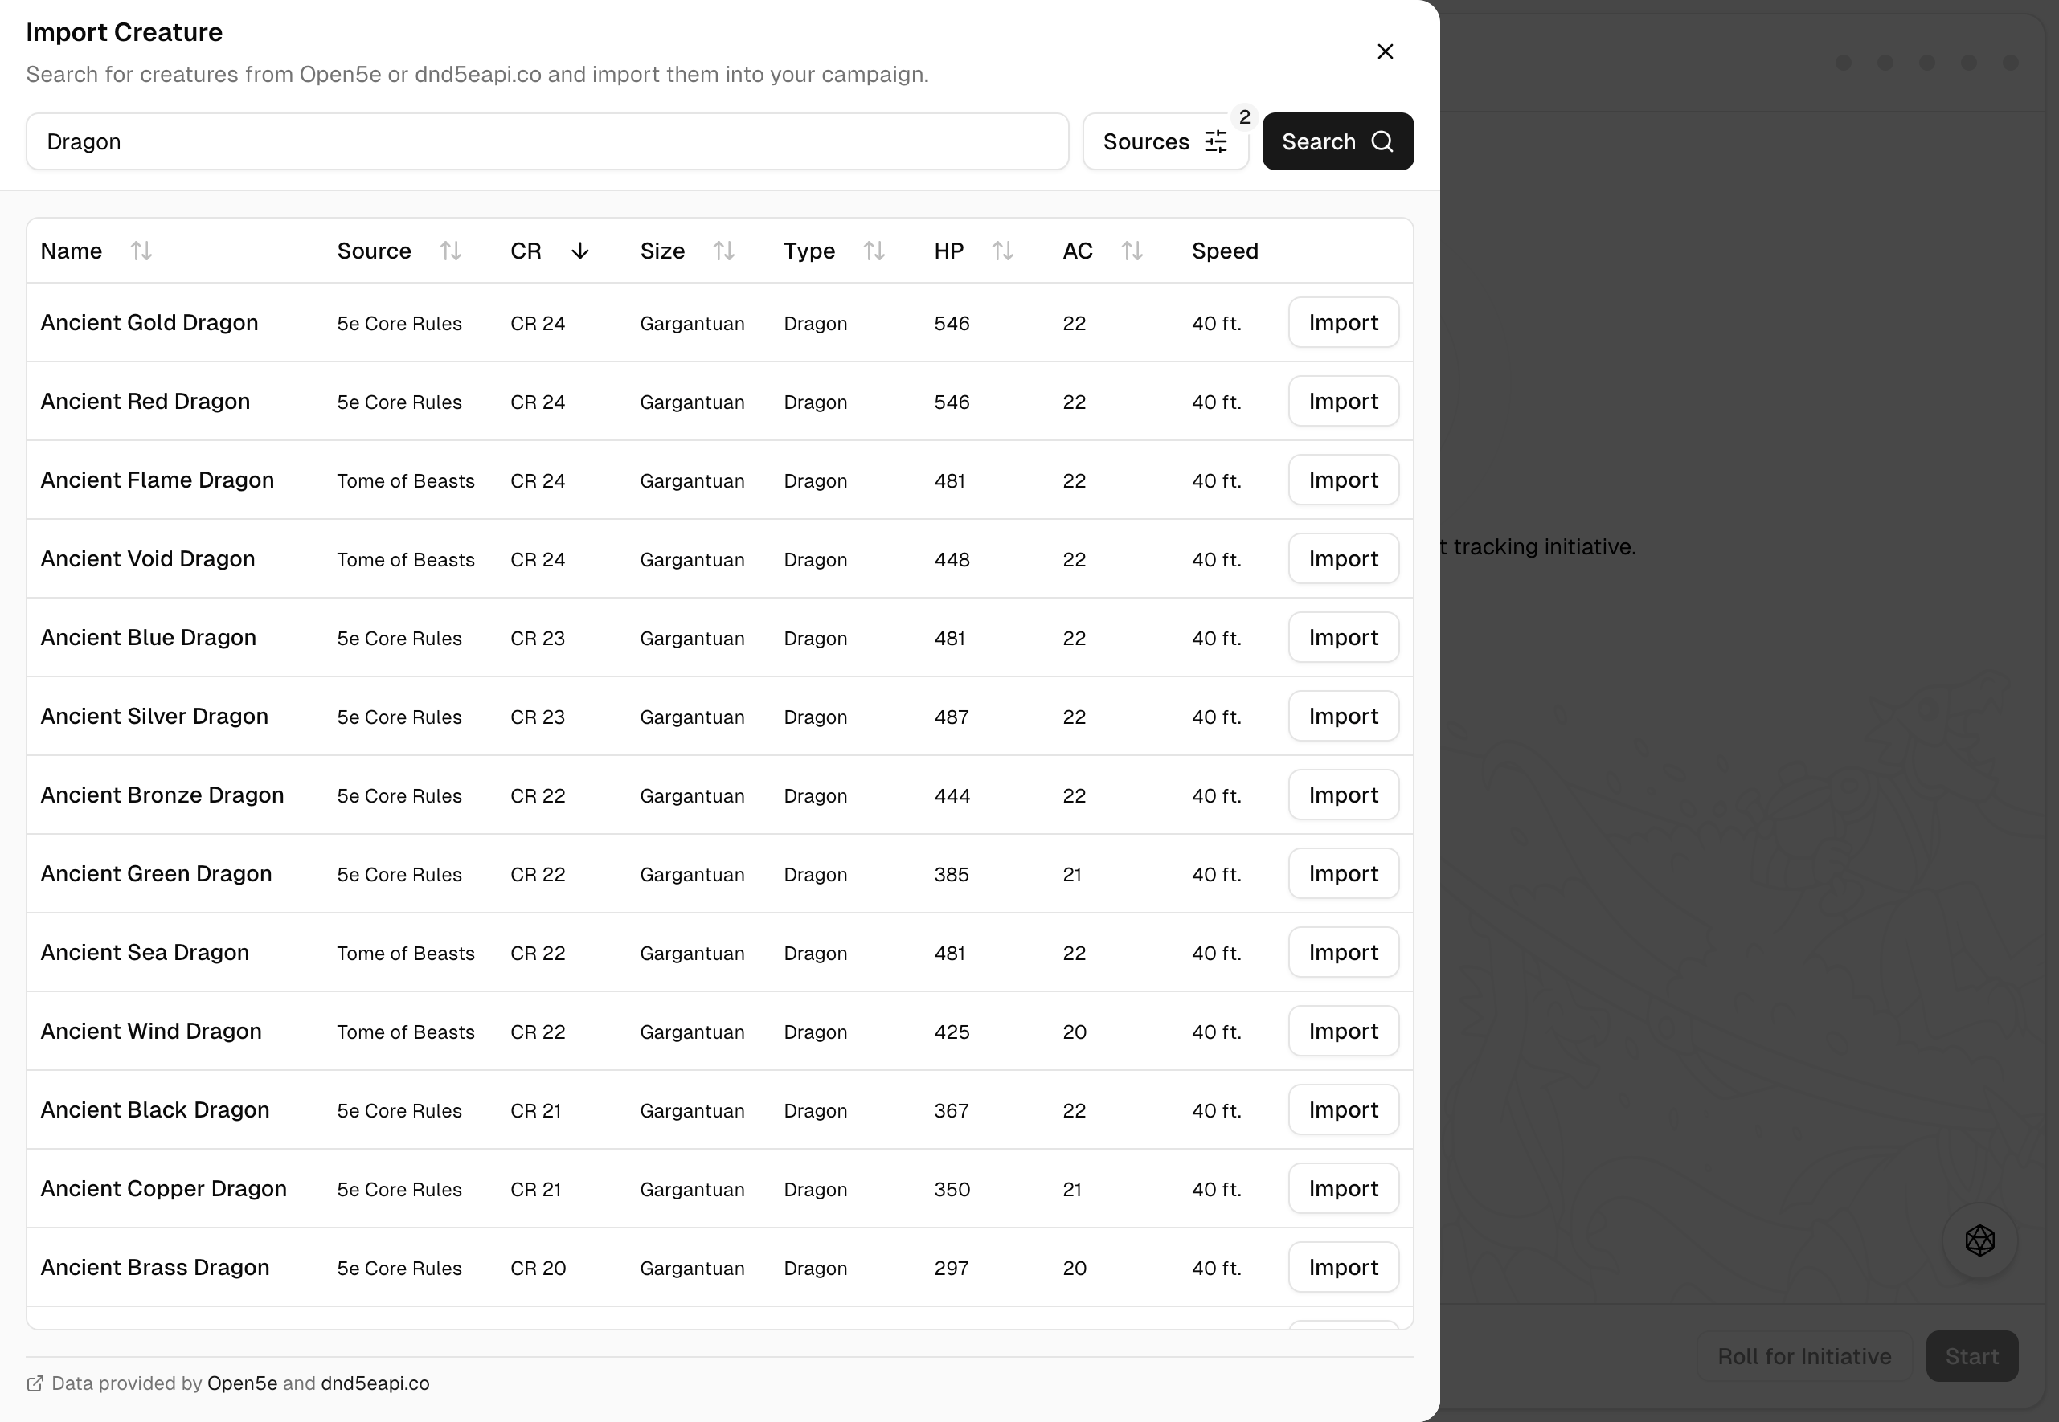Import the Ancient Wind Dragon
2059x1422 pixels.
pos(1342,1031)
